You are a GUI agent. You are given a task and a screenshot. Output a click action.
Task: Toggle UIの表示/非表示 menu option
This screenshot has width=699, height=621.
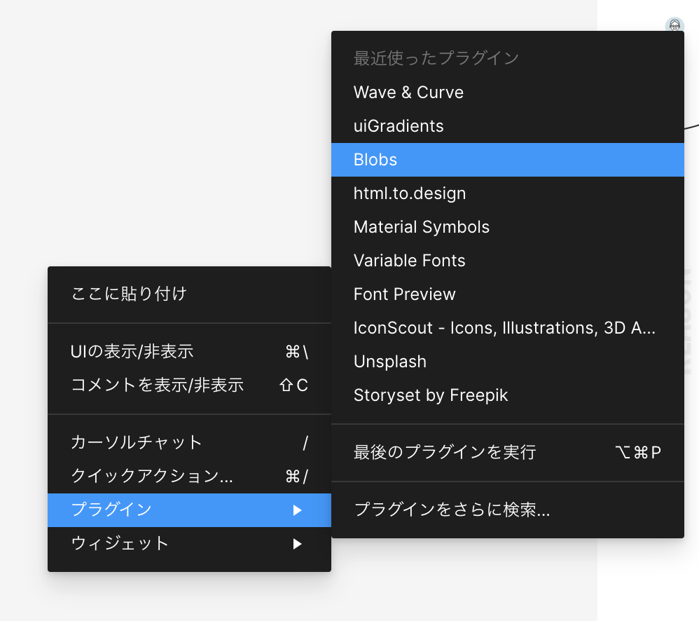click(132, 352)
